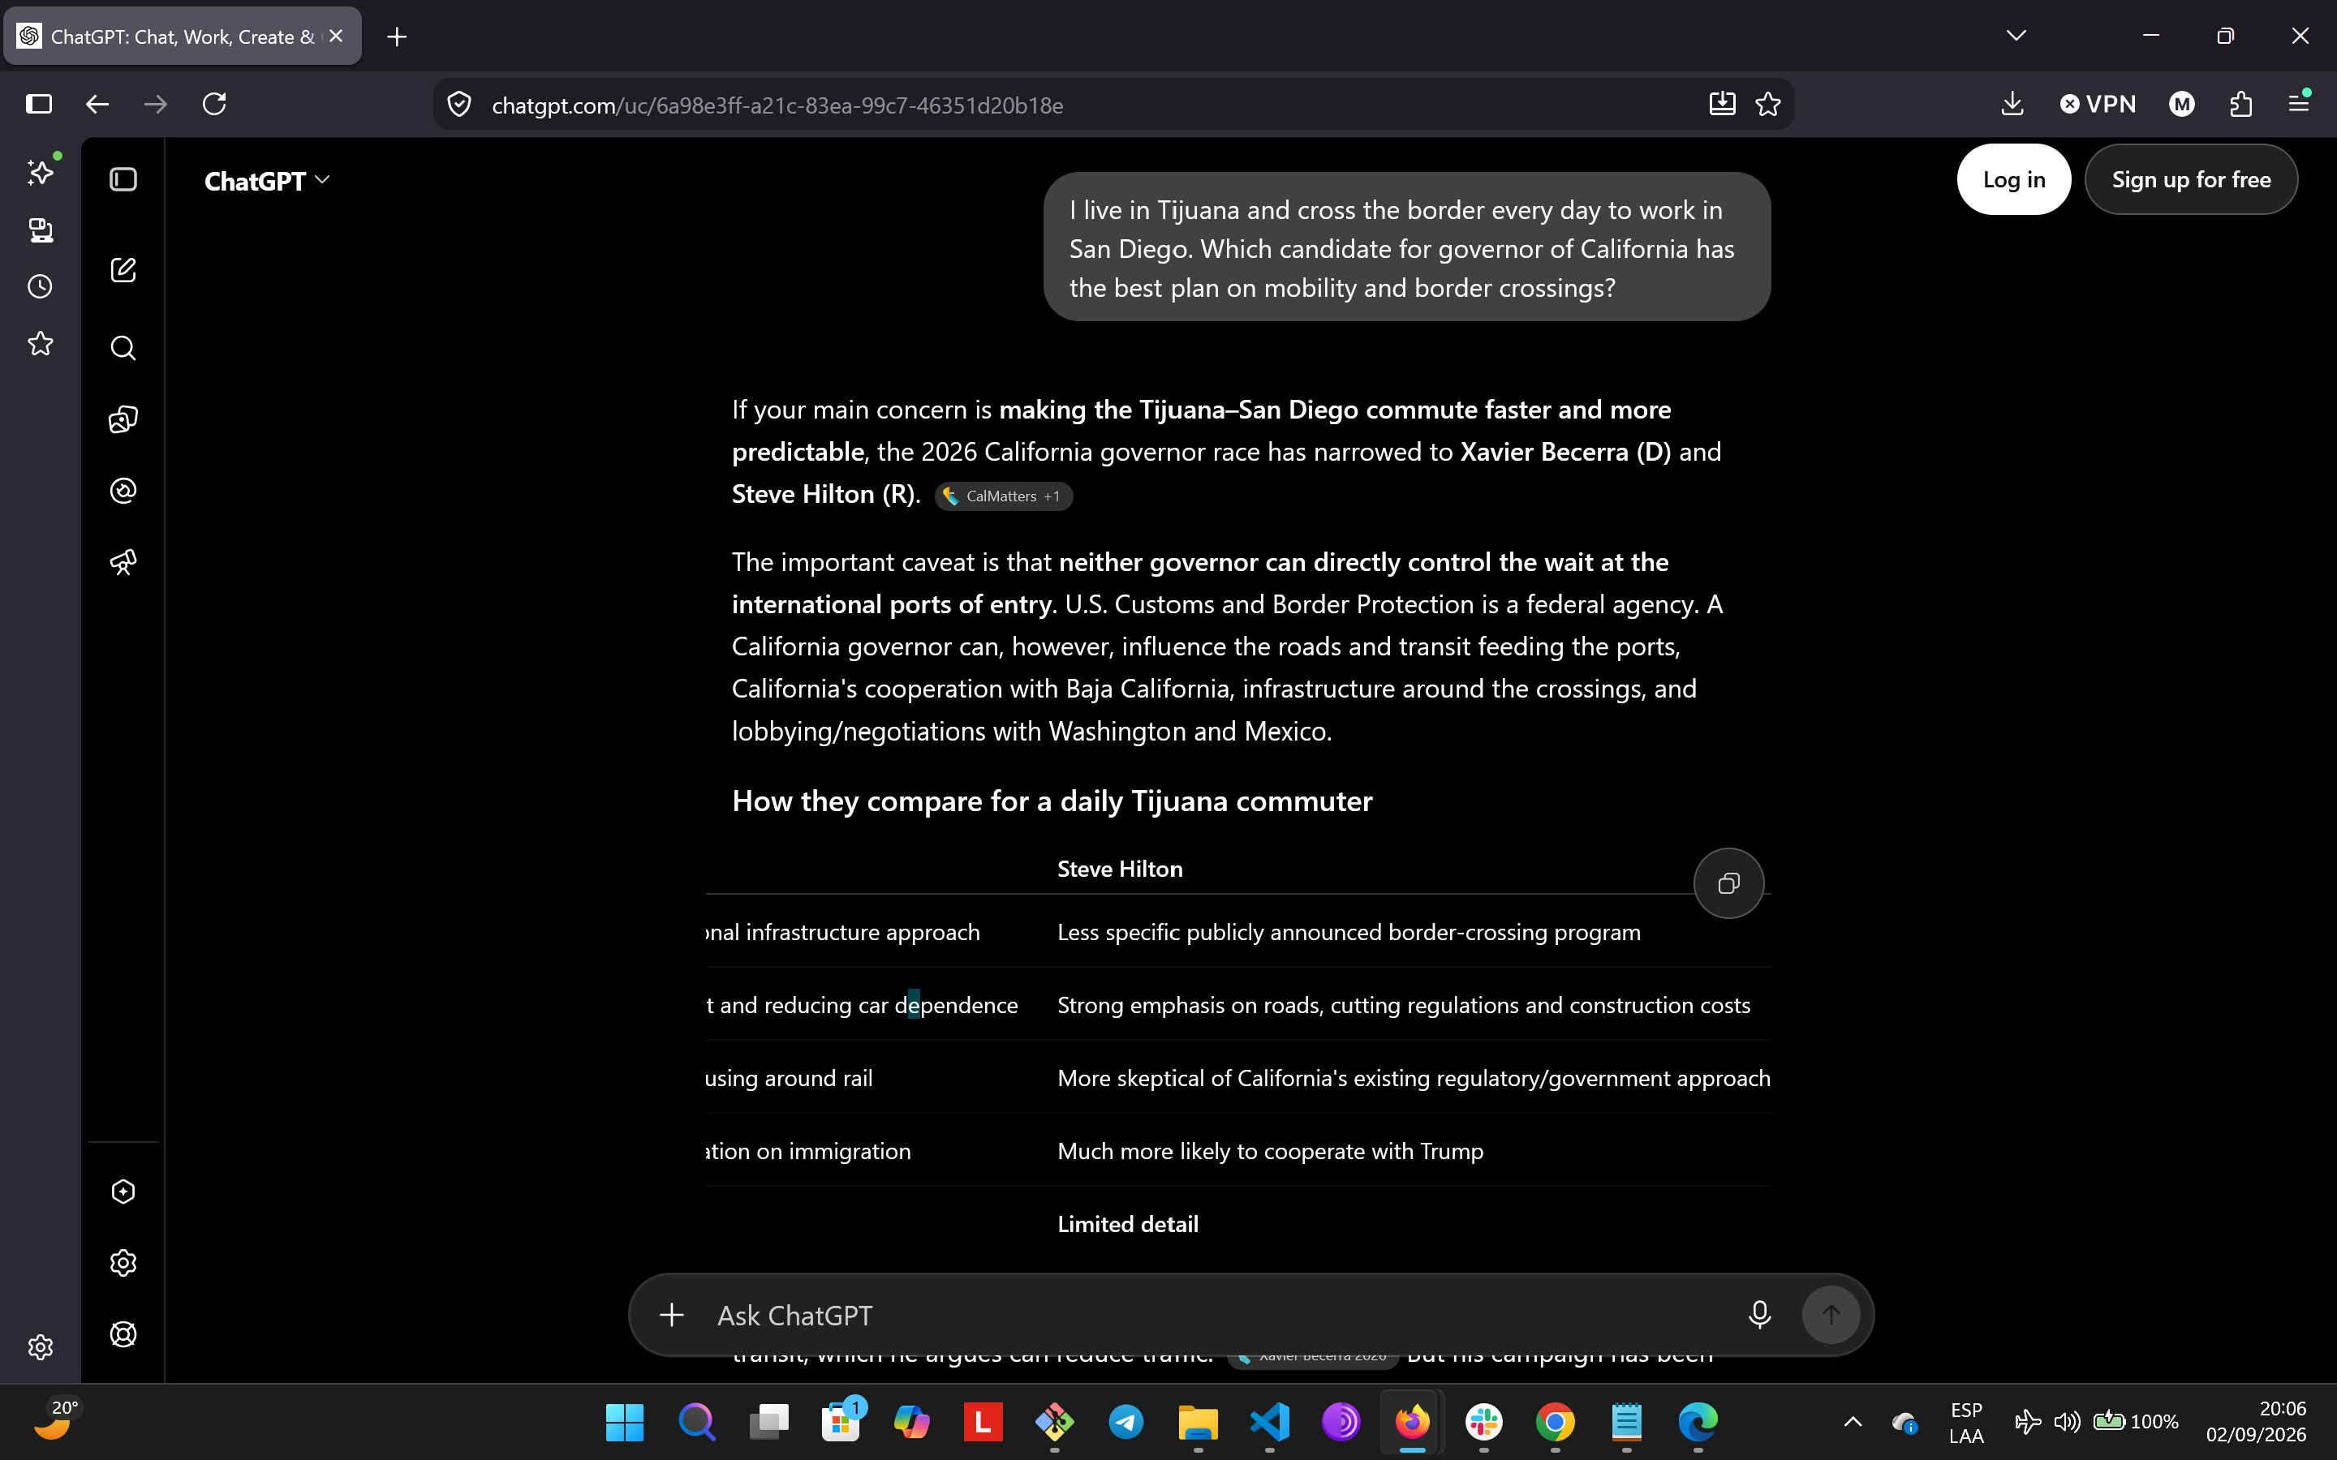Click Sign up for free
This screenshot has height=1460, width=2337.
pyautogui.click(x=2190, y=179)
